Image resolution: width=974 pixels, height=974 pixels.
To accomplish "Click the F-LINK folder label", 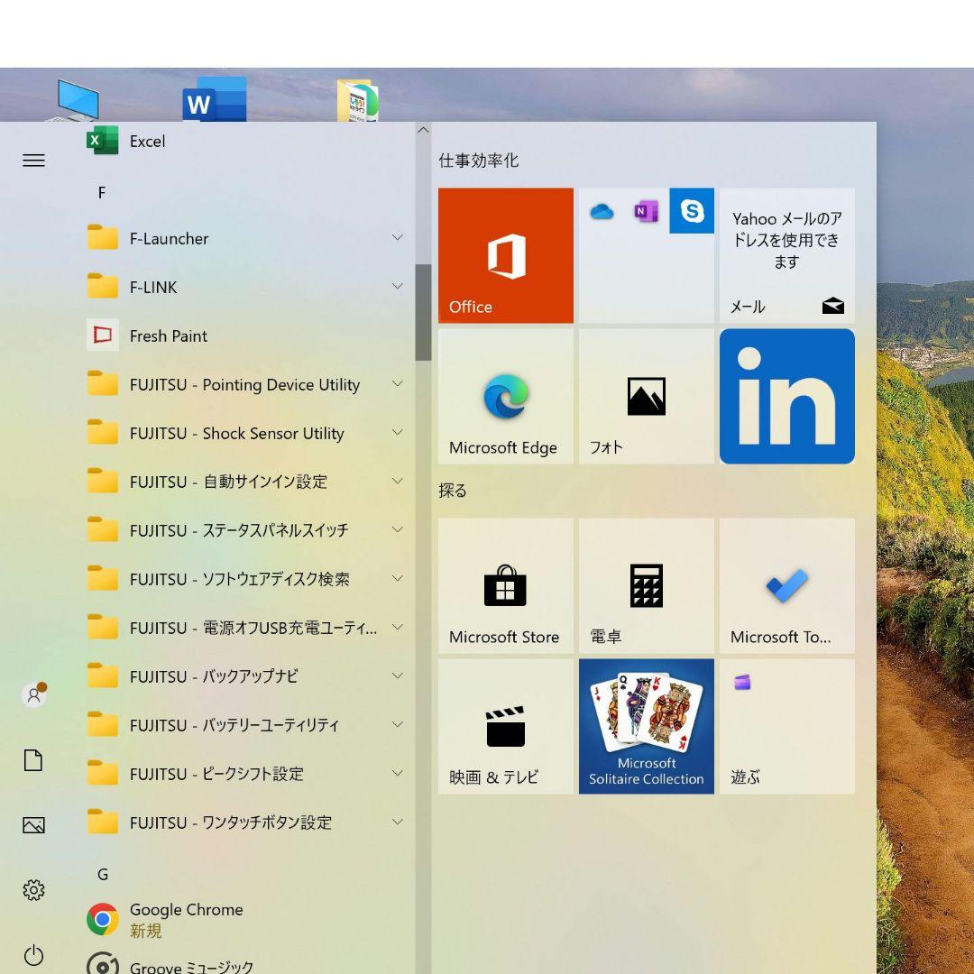I will pyautogui.click(x=153, y=288).
